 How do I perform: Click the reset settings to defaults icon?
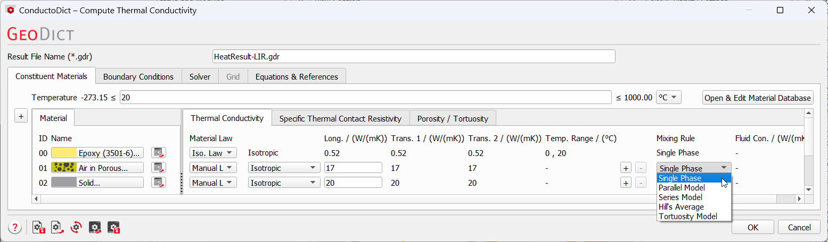pos(76,228)
